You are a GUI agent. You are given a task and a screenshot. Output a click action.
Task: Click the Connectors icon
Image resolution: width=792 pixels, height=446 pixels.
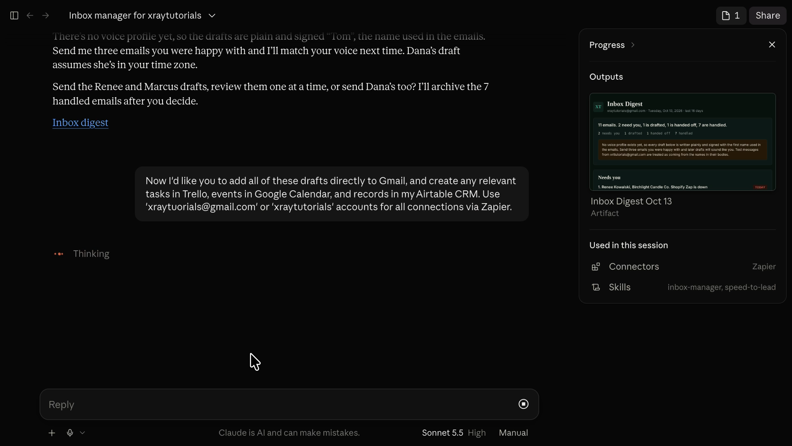[x=596, y=267]
